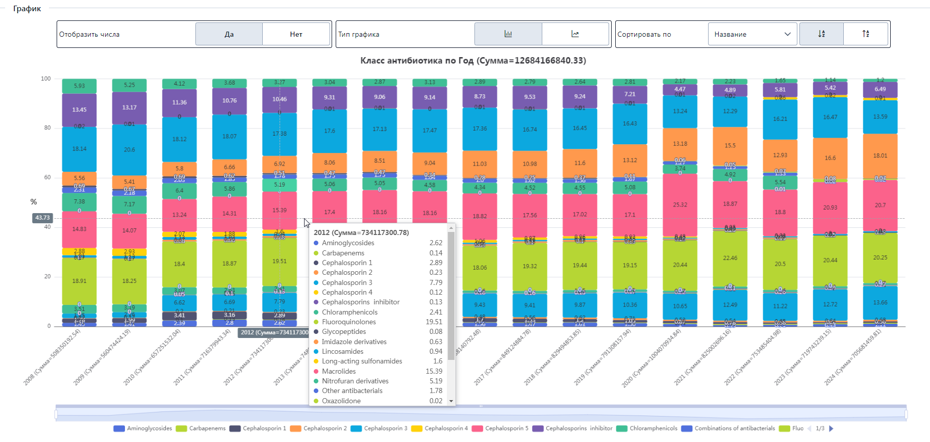The height and width of the screenshot is (442, 930).
Task: Click the sort ascending A-Z icon
Action: [866, 34]
